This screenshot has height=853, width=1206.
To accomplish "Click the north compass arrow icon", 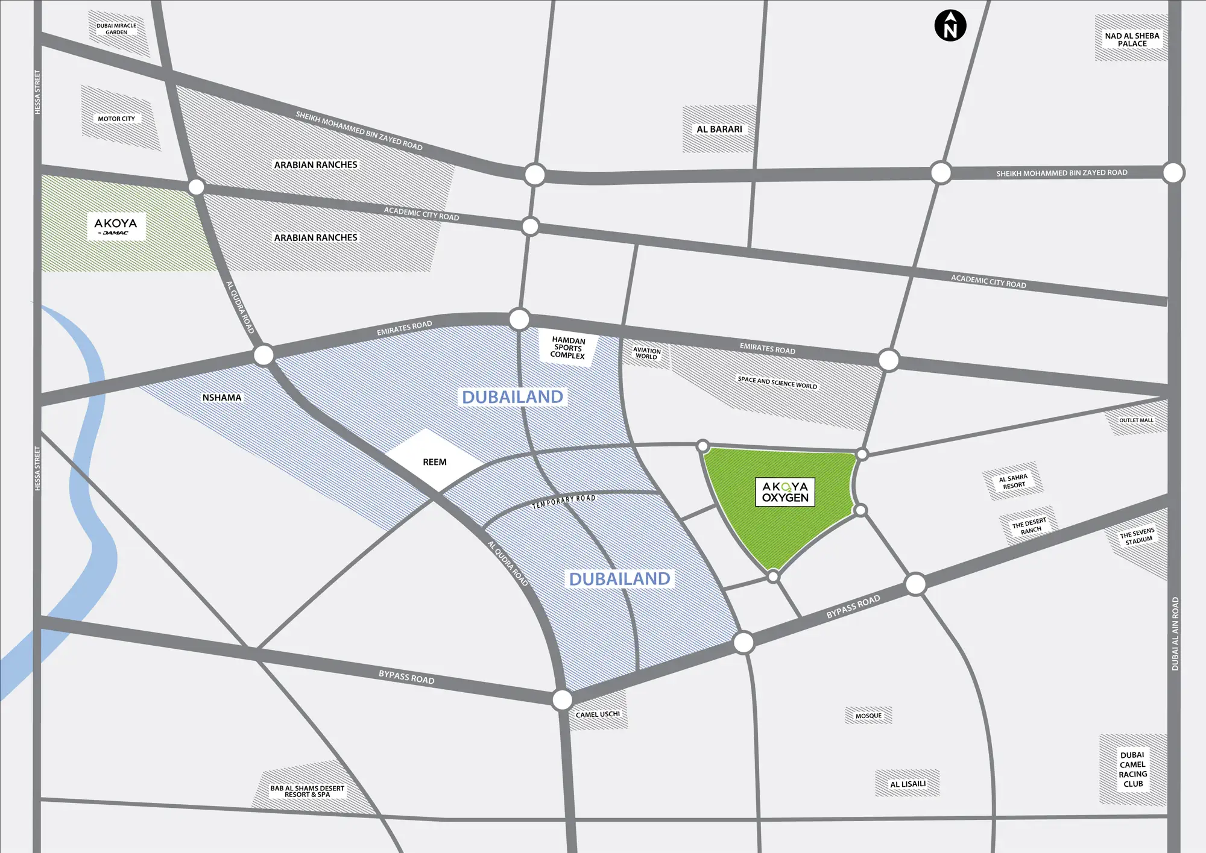I will click(950, 26).
